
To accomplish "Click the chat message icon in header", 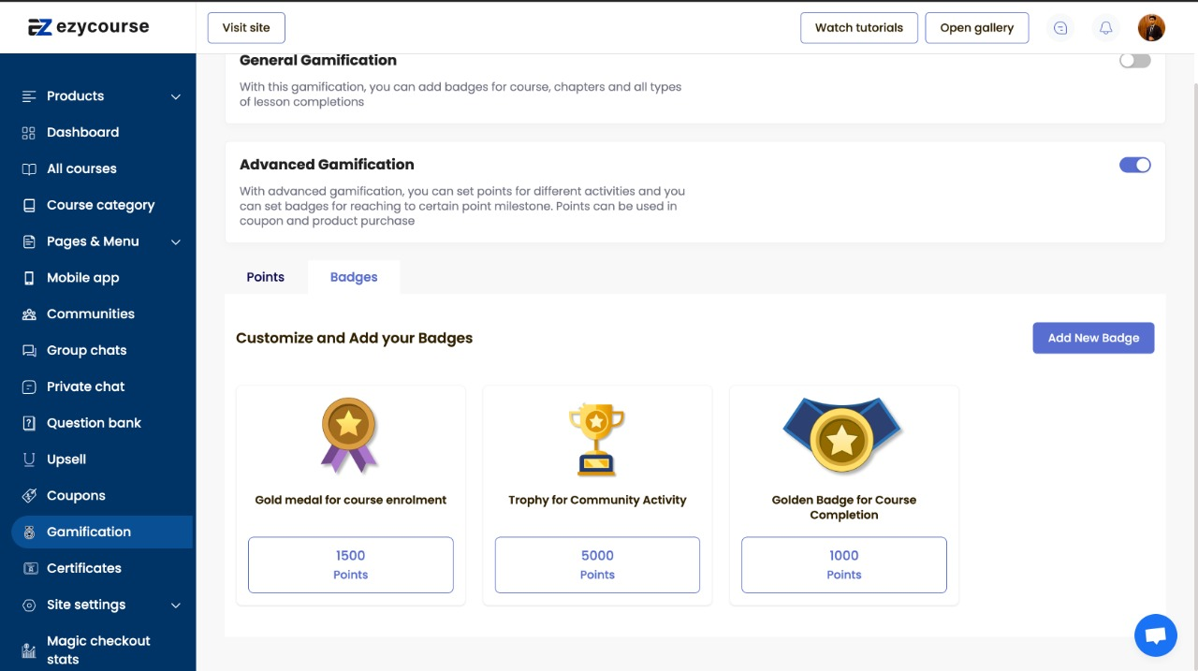I will click(x=1060, y=28).
